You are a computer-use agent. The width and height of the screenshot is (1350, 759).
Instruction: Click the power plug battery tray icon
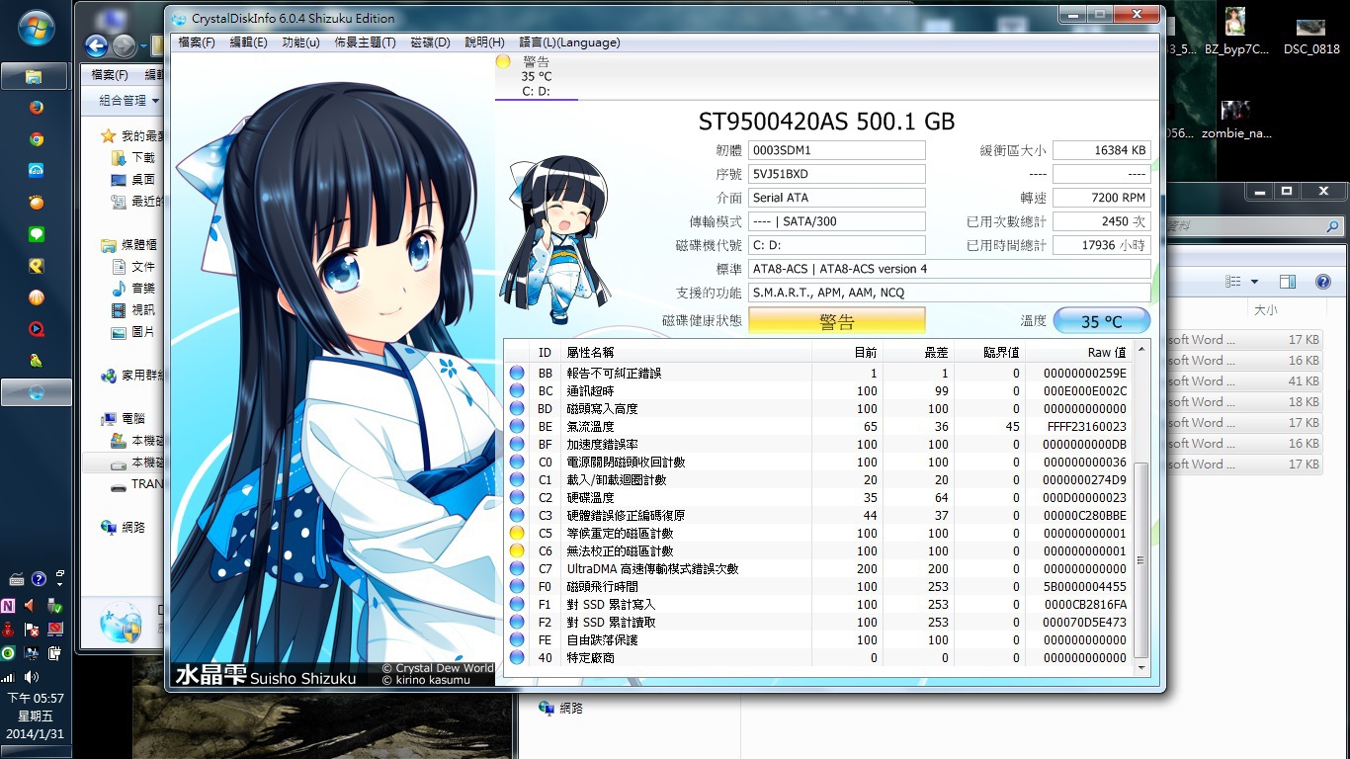click(56, 652)
